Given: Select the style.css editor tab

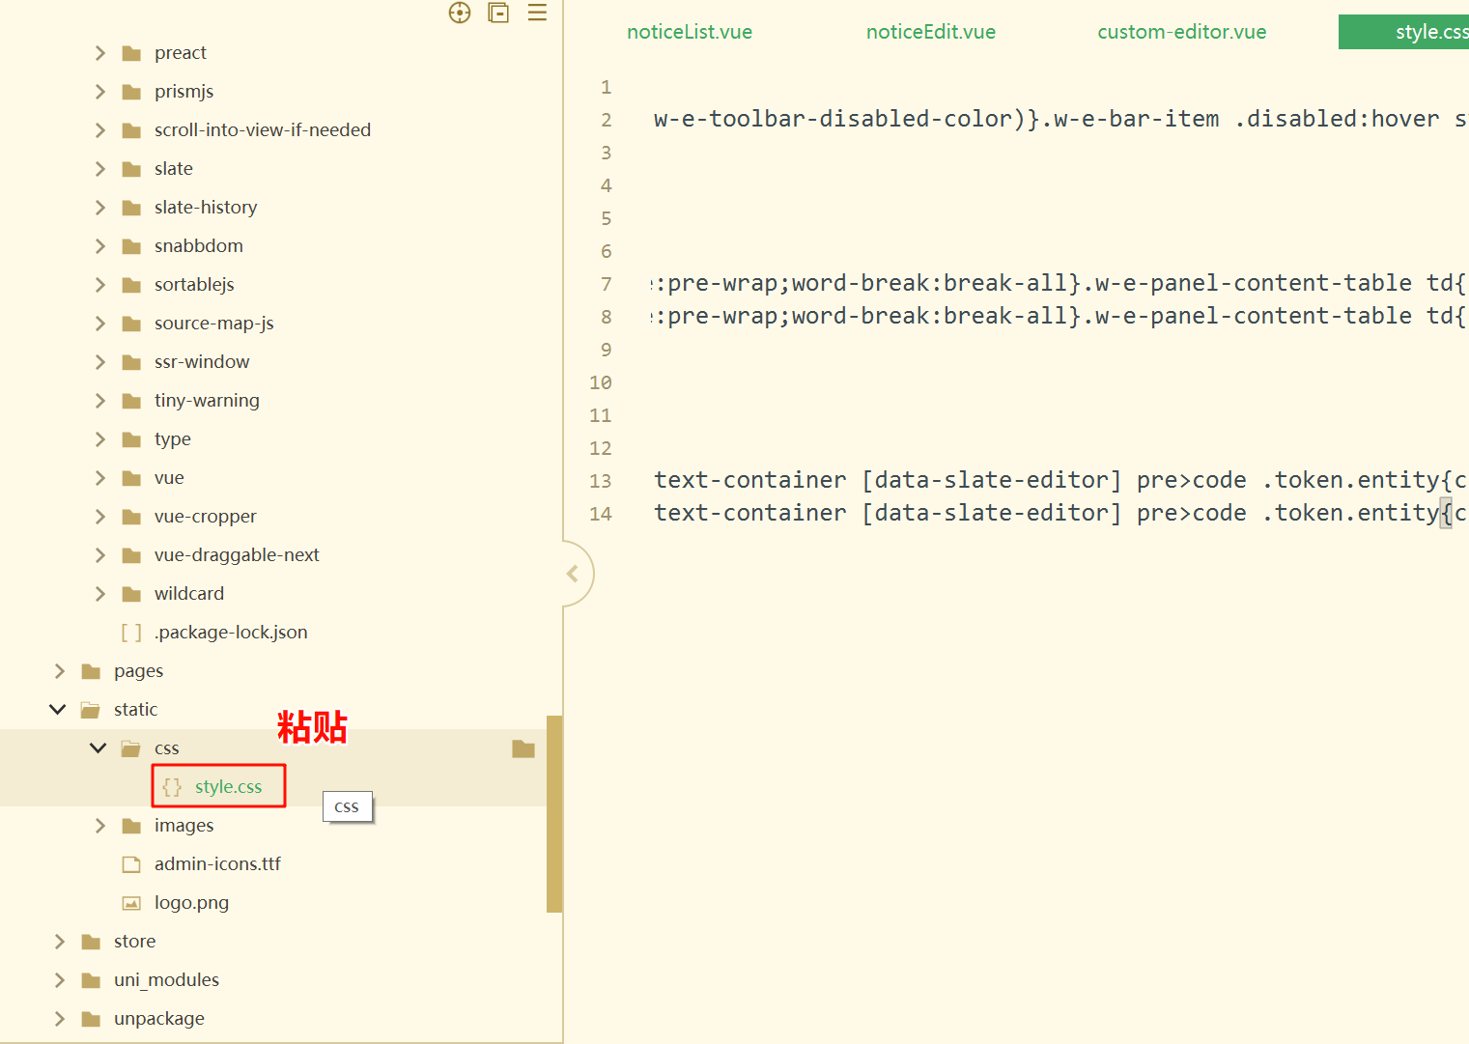Looking at the screenshot, I should 1404,32.
